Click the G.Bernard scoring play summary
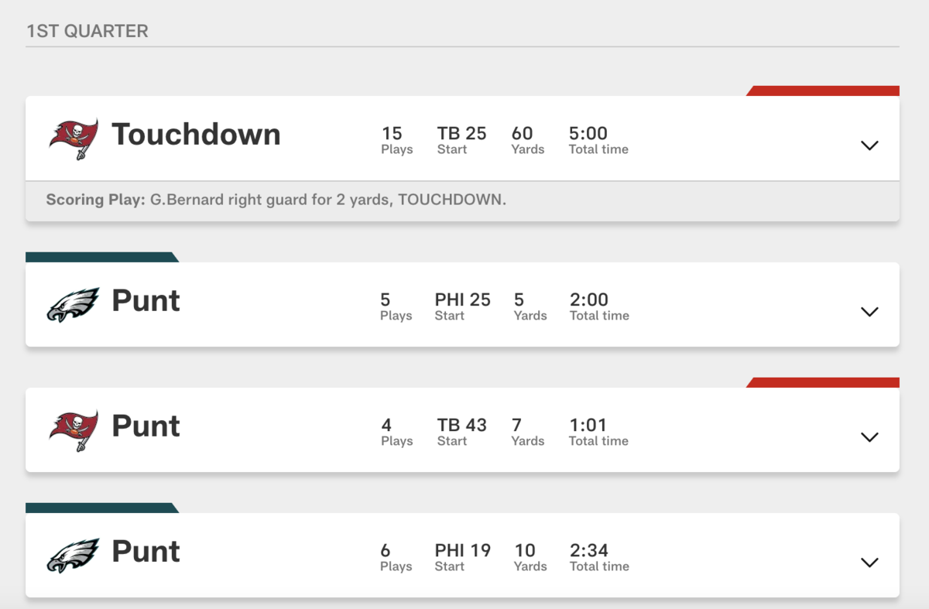This screenshot has height=609, width=929. (x=276, y=200)
